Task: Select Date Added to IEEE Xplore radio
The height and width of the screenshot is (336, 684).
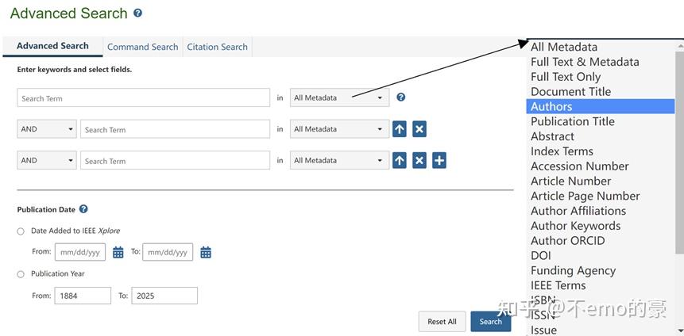Action: [x=21, y=231]
